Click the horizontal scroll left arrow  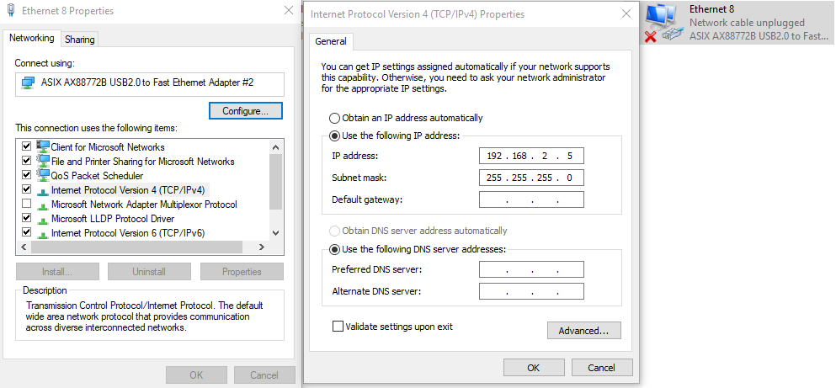[24, 247]
